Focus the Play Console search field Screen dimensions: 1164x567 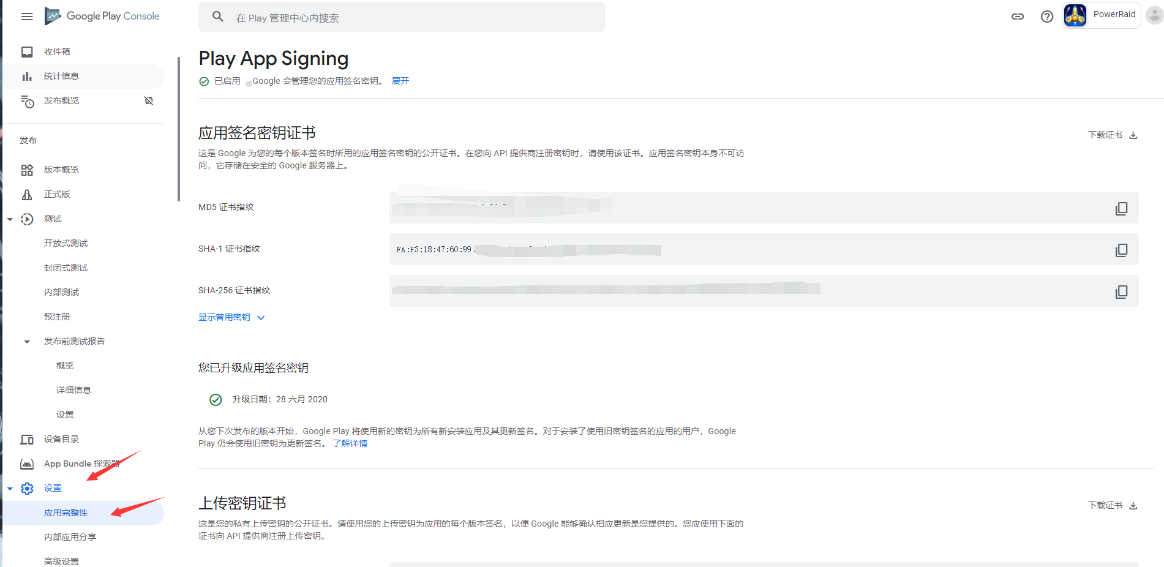point(401,17)
